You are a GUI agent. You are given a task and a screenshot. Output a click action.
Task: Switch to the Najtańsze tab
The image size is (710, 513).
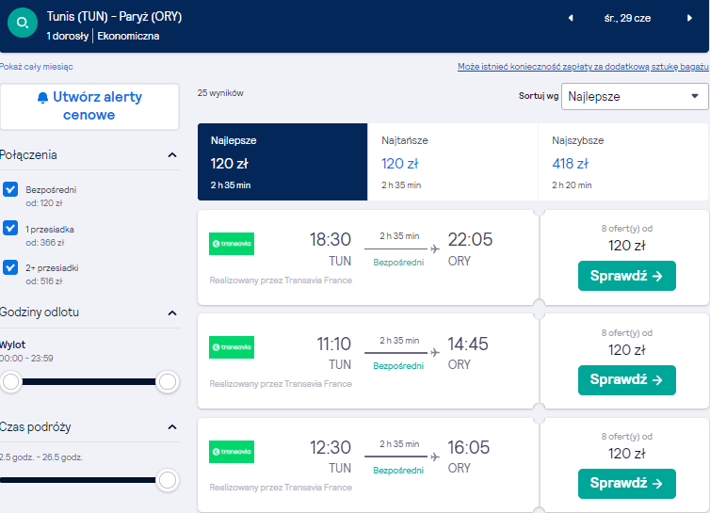[x=452, y=162]
